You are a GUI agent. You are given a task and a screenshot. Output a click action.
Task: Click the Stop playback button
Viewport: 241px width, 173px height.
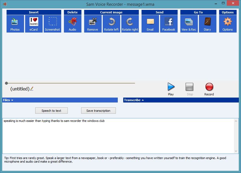coord(190,89)
